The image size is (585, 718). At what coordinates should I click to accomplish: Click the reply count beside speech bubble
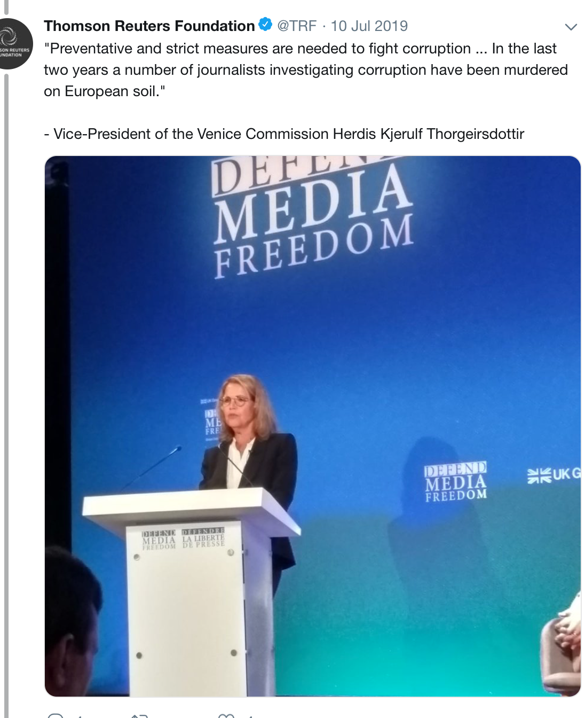[x=79, y=716]
